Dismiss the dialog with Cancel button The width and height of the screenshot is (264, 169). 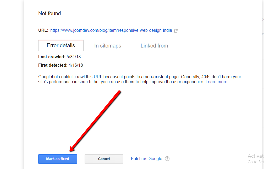(104, 159)
